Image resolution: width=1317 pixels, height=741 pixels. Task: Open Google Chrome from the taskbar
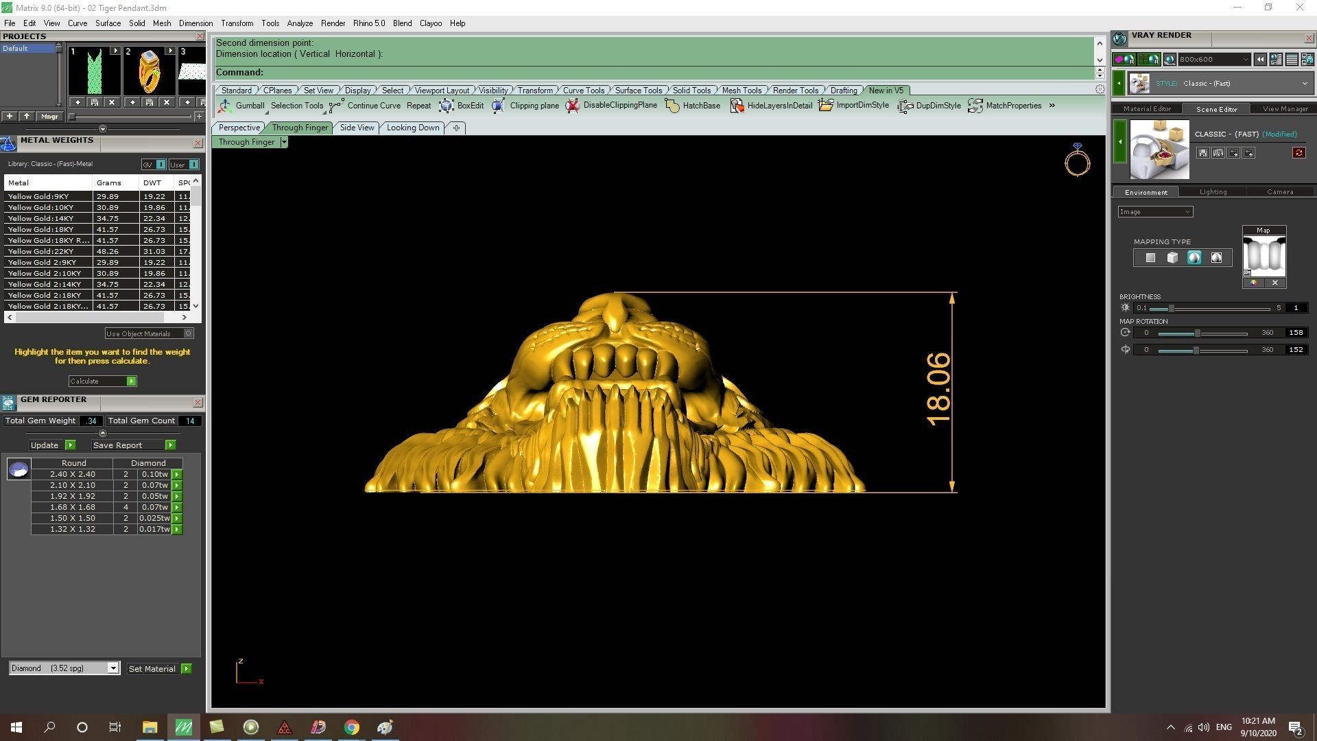[x=351, y=727]
